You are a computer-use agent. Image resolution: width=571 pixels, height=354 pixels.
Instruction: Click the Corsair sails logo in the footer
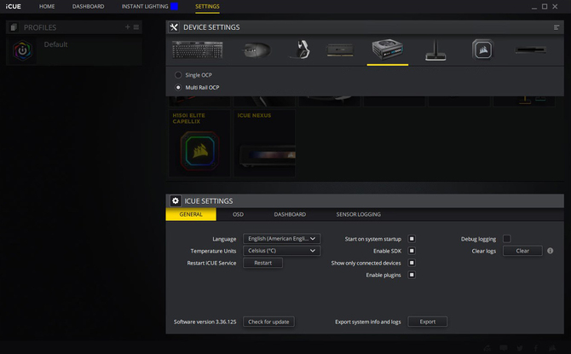pos(552,348)
